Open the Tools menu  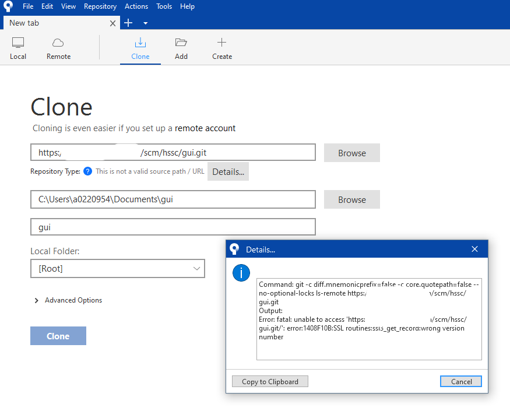[x=164, y=6]
